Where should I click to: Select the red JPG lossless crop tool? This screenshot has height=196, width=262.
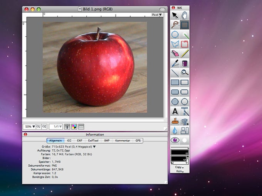coord(185,44)
